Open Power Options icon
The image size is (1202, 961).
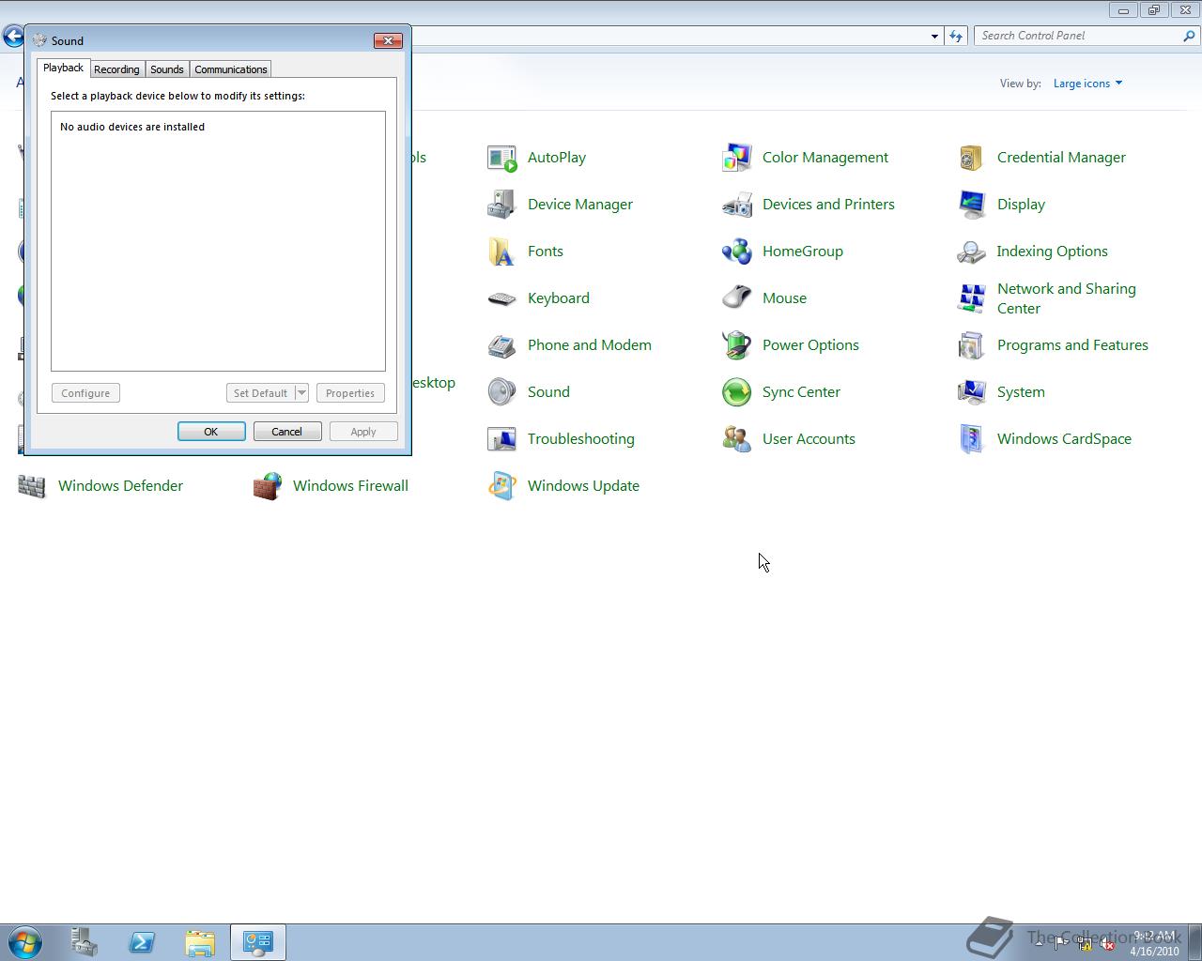coord(737,345)
